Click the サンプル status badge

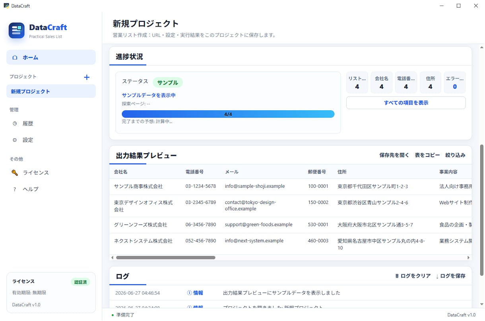pos(168,83)
